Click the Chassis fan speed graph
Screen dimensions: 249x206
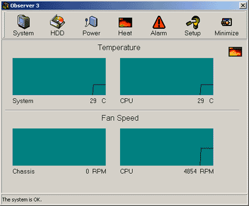pyautogui.click(x=59, y=147)
